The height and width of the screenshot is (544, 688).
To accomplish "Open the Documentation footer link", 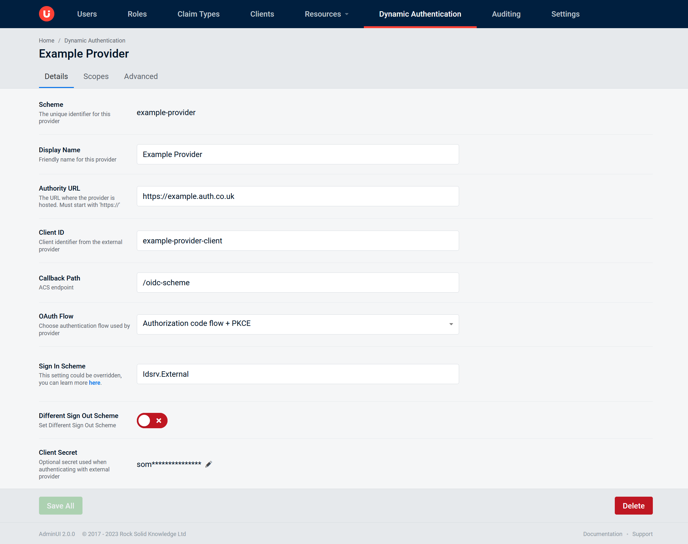I will (602, 534).
